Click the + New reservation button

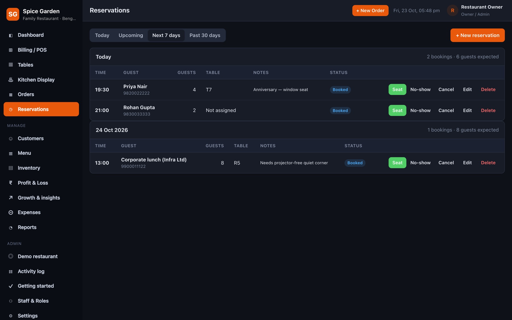click(x=477, y=35)
